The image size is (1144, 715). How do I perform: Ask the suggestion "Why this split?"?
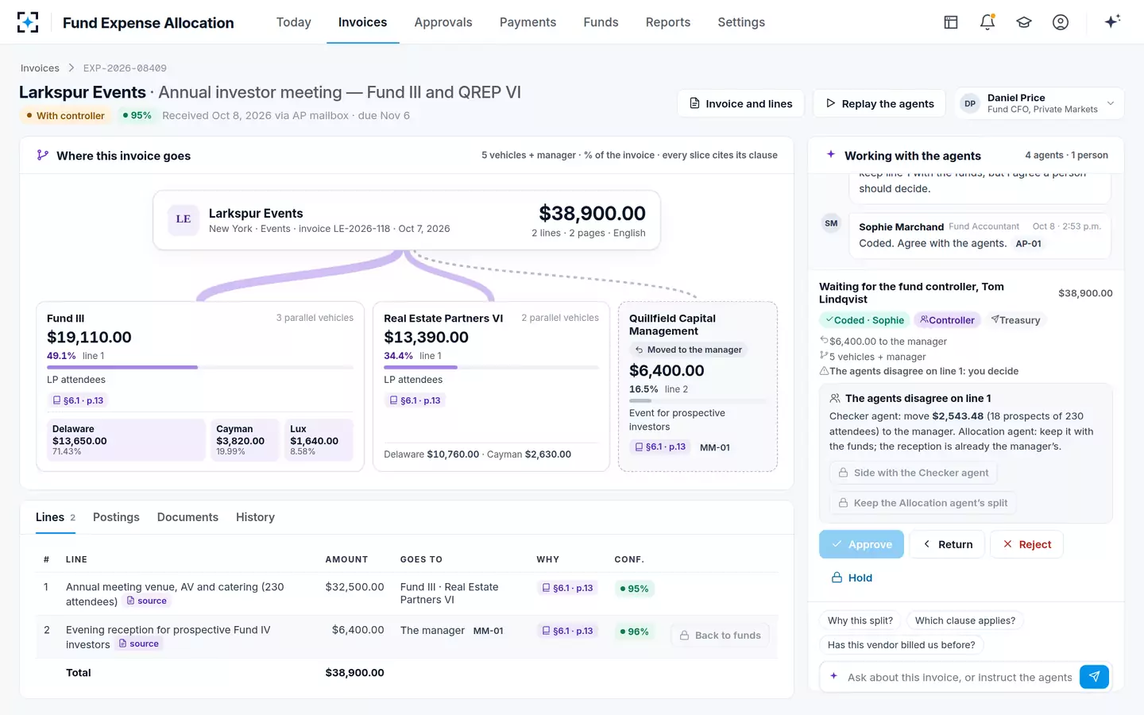coord(860,620)
